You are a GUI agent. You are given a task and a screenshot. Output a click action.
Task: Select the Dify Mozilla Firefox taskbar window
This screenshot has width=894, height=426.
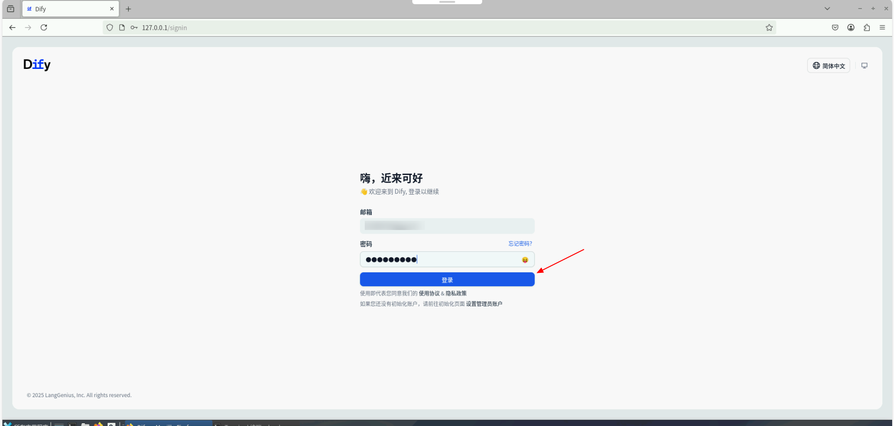pos(169,424)
